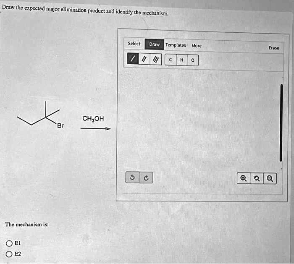
Task: Choose the hydrogen atom button
Action: [x=181, y=60]
